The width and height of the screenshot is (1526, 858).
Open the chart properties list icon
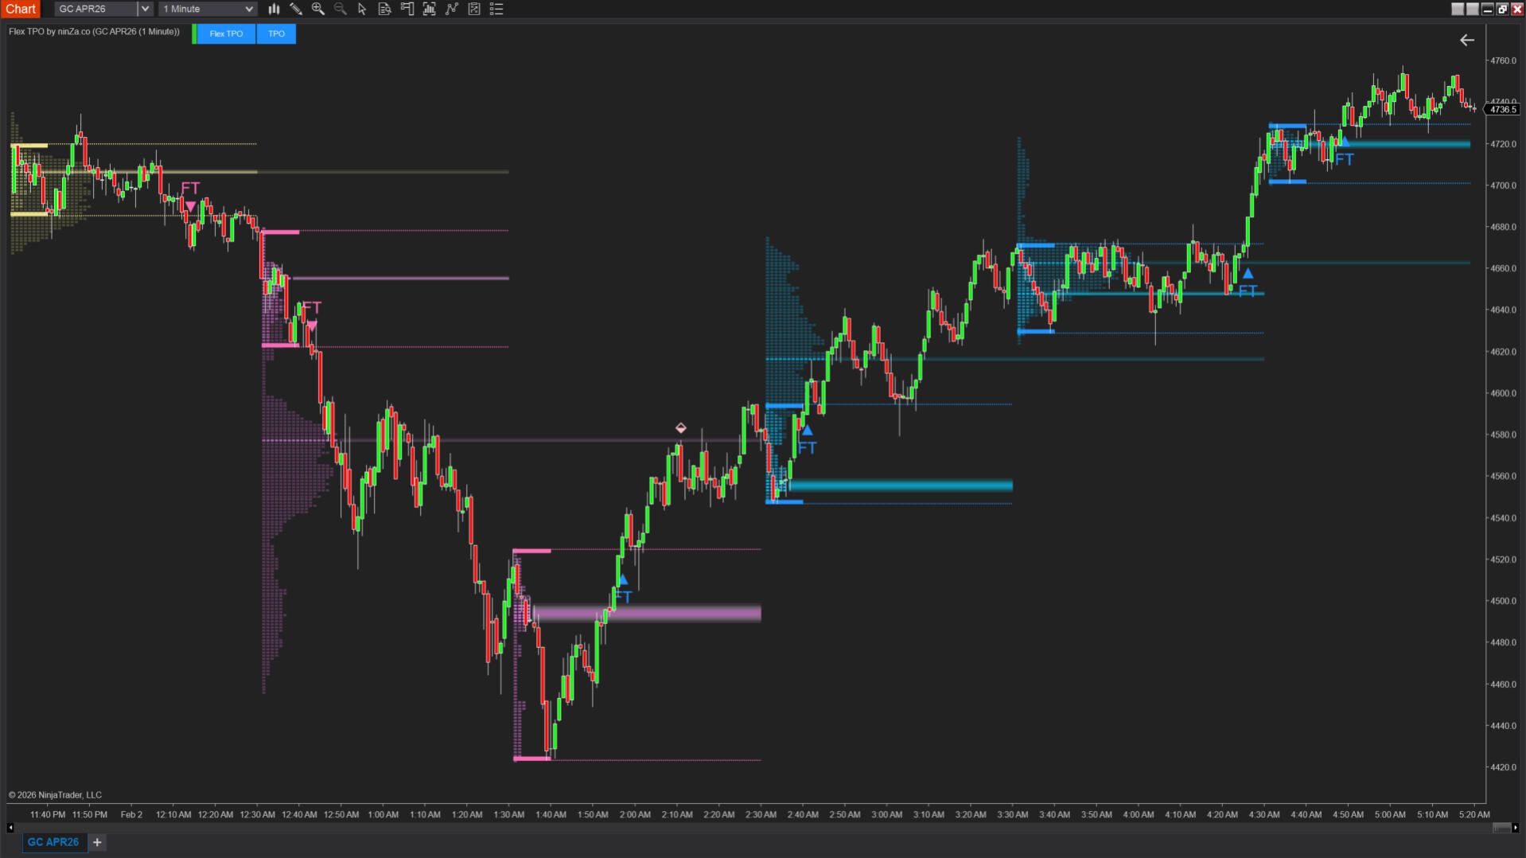click(496, 9)
